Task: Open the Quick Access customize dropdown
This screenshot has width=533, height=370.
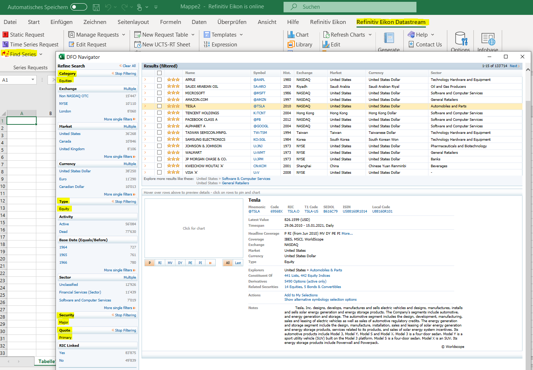Action: coord(156,7)
